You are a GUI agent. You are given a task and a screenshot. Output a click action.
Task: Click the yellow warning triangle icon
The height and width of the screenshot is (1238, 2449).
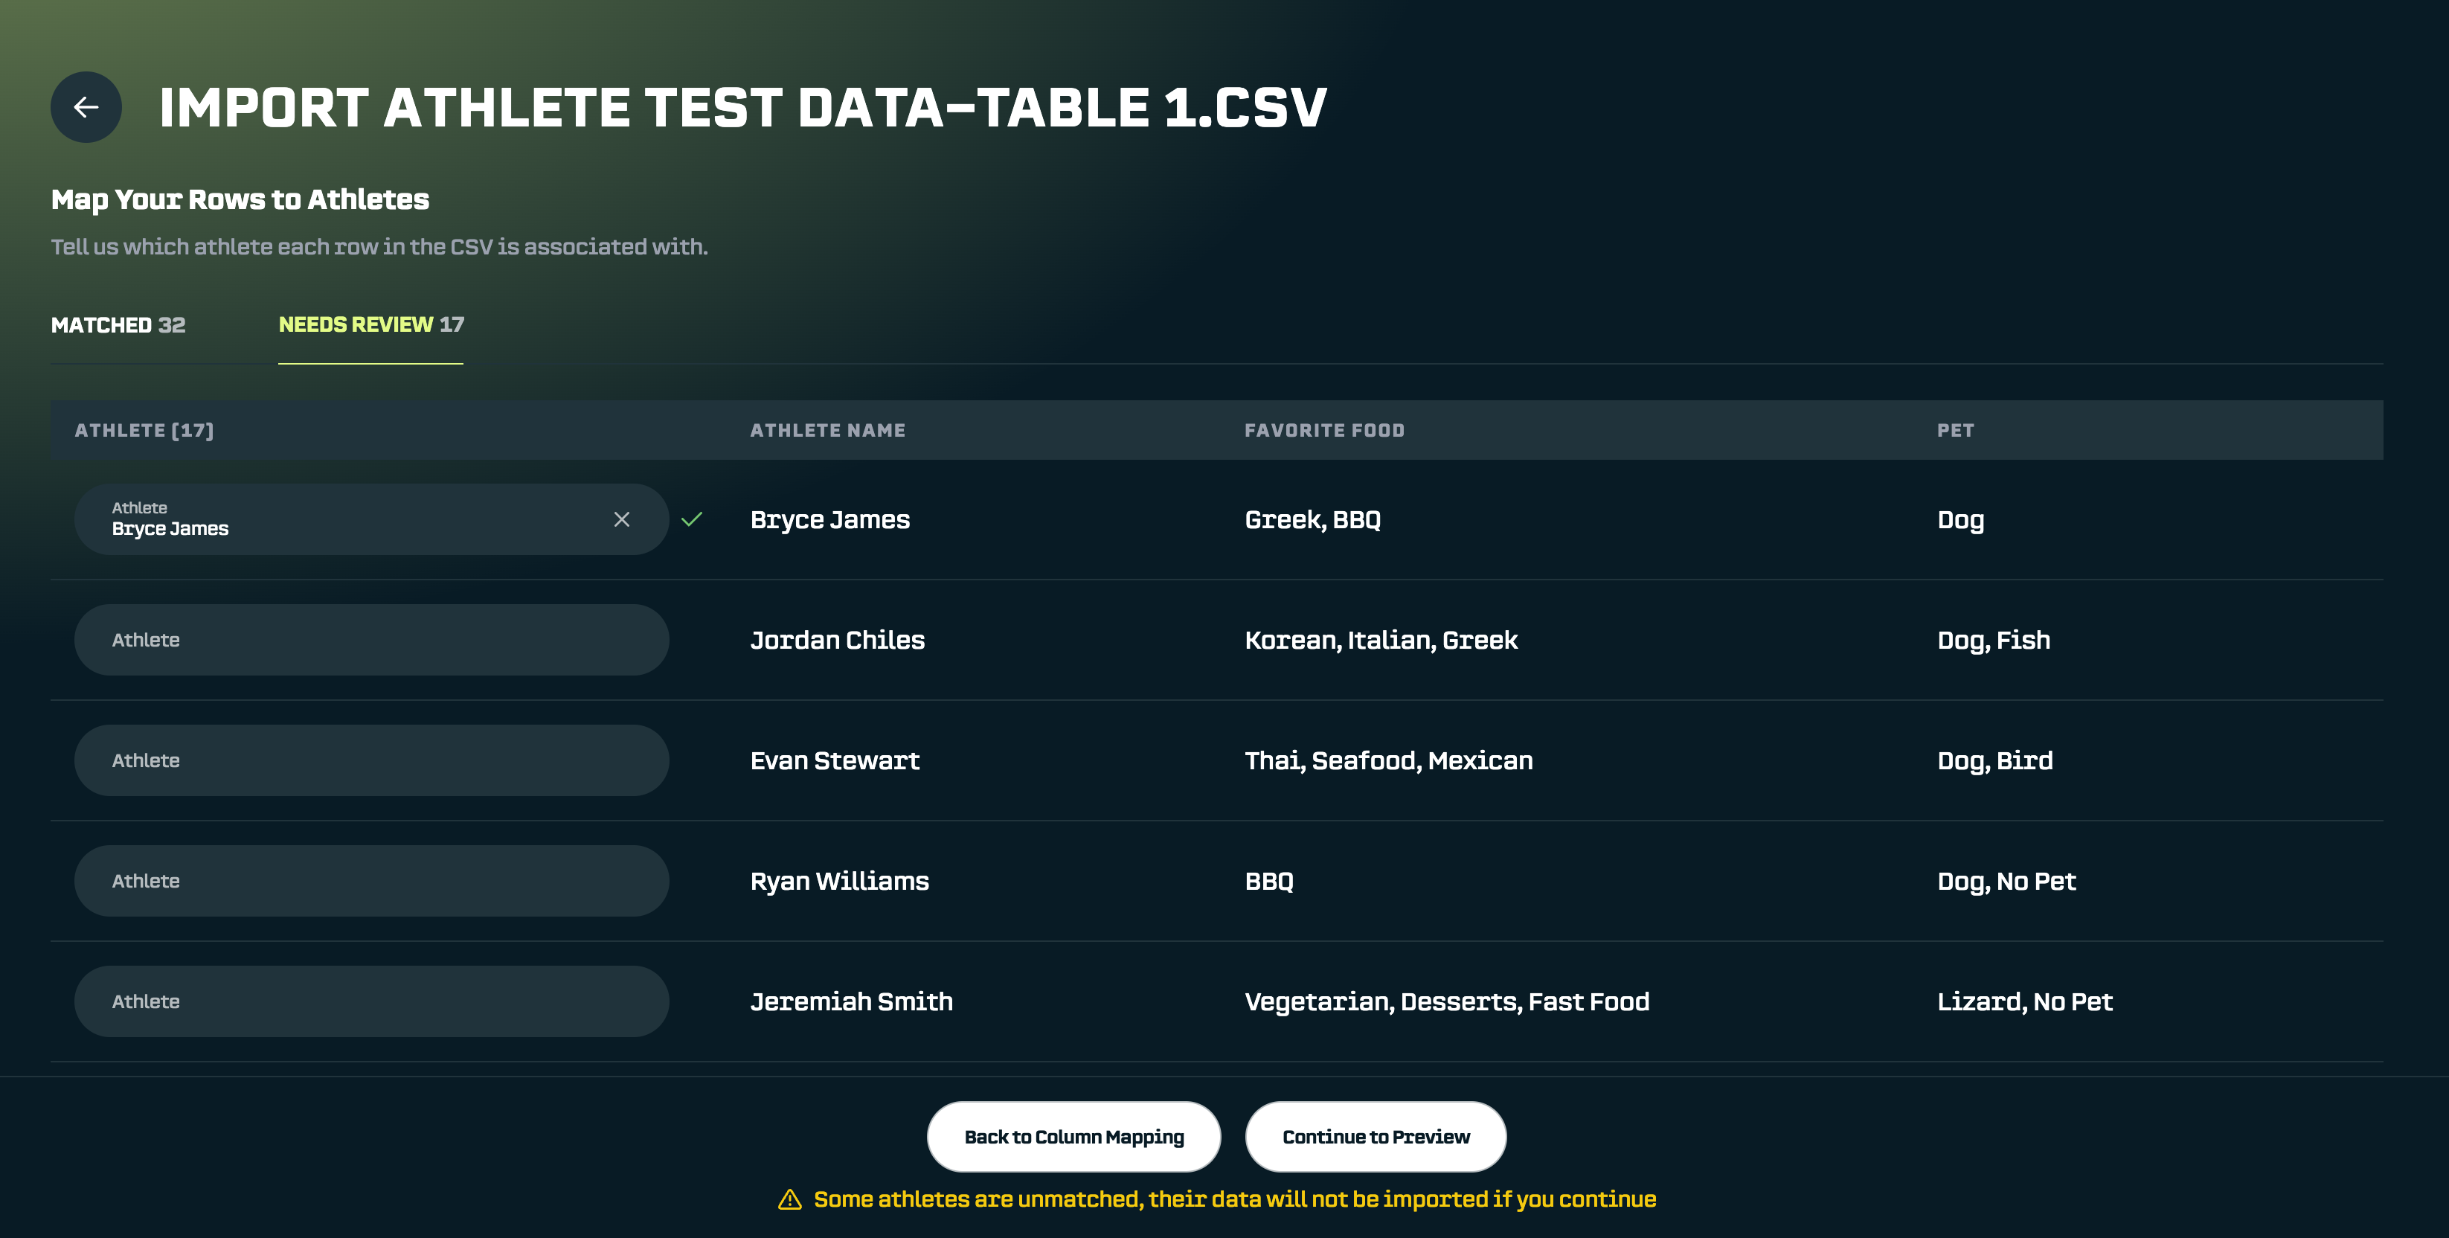point(790,1200)
